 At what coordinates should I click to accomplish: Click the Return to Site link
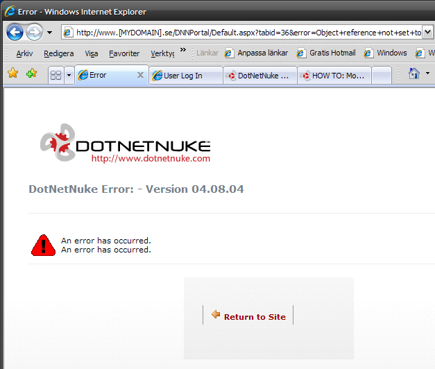click(255, 317)
